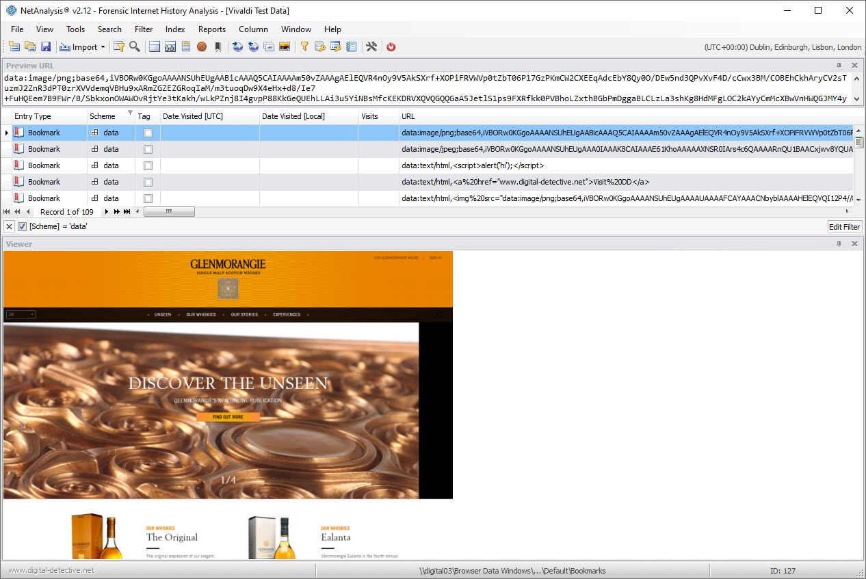Click the bookmark ribbon icon in toolbar

(218, 46)
